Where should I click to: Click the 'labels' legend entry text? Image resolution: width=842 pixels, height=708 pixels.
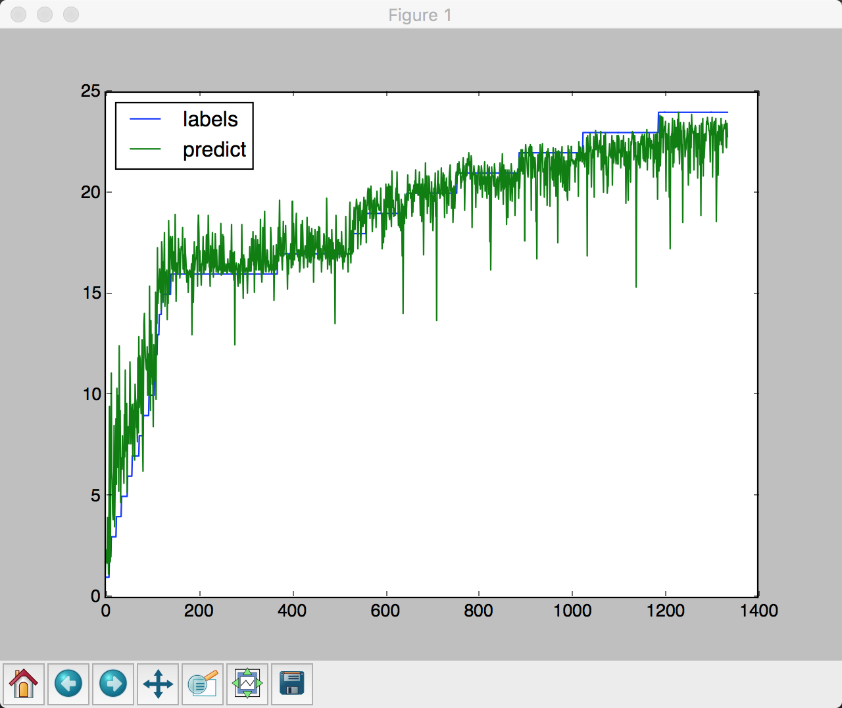pos(210,119)
